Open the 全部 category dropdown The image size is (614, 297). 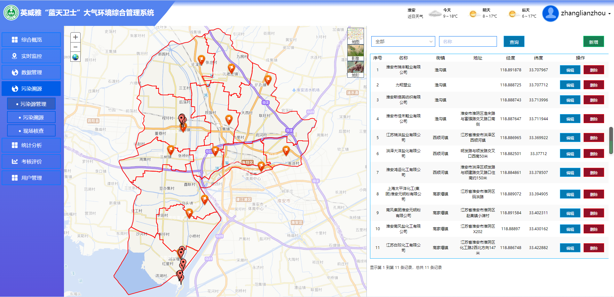pyautogui.click(x=403, y=42)
